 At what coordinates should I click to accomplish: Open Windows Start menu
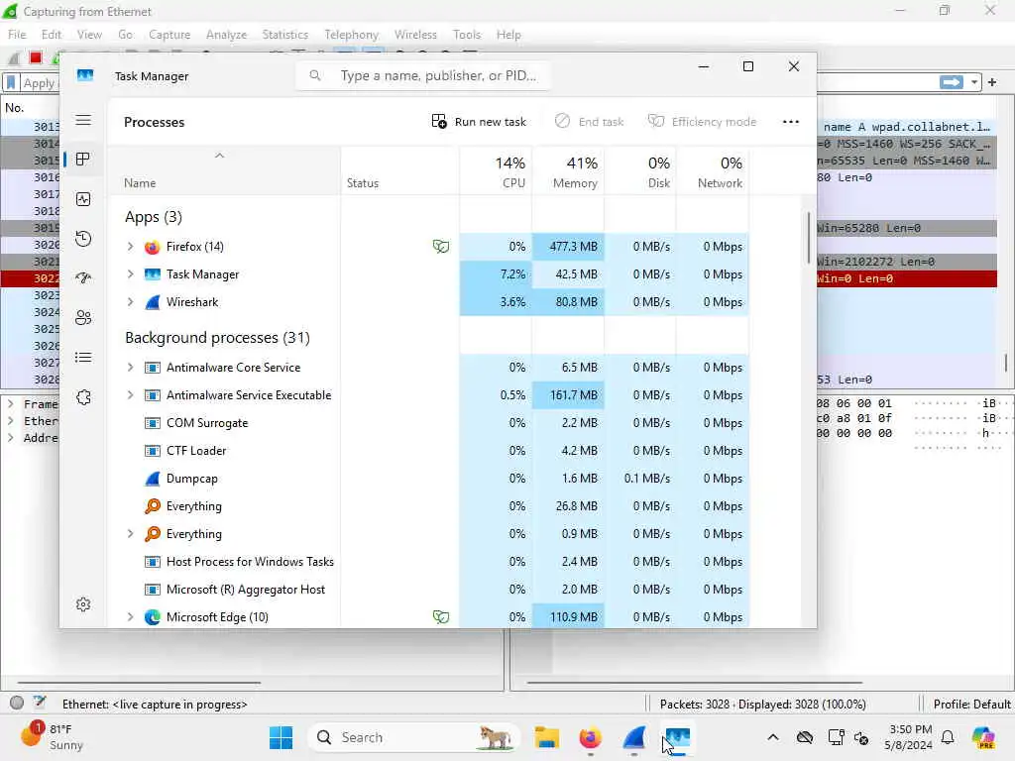tap(281, 737)
